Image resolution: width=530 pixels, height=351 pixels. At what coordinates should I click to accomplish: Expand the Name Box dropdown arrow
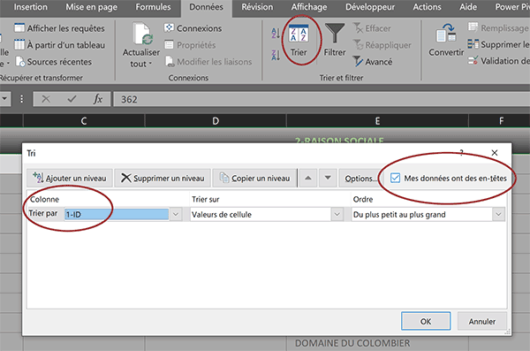click(4, 99)
